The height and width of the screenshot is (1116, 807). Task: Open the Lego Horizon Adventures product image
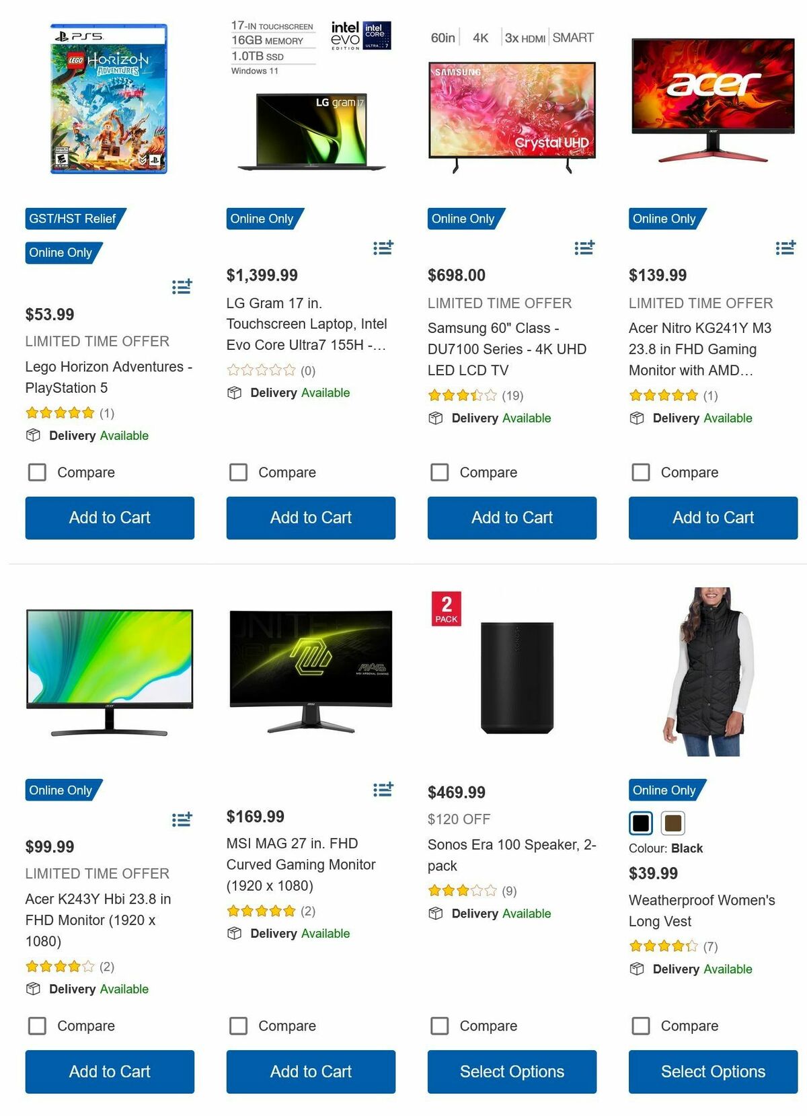pyautogui.click(x=109, y=100)
